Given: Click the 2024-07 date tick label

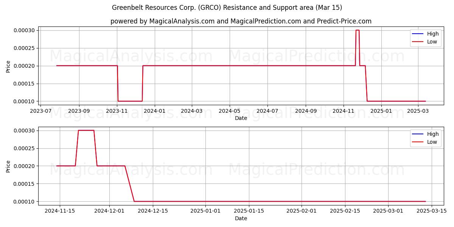Looking at the screenshot, I should (267, 111).
